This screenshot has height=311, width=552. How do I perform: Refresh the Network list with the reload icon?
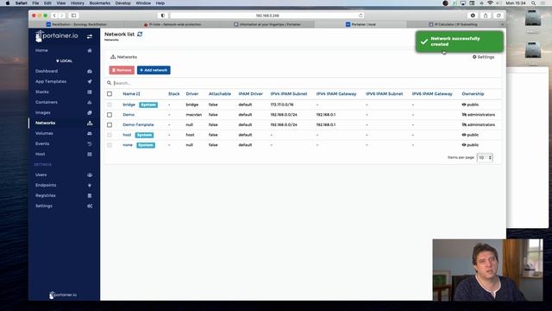pyautogui.click(x=140, y=35)
